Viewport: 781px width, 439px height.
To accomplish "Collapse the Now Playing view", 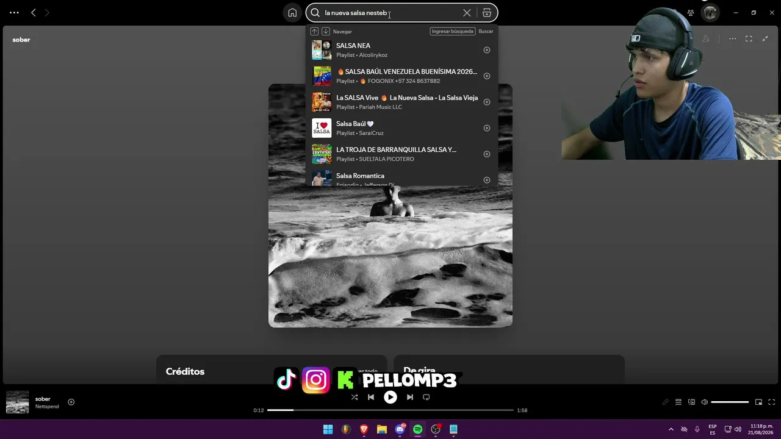I will [x=765, y=39].
